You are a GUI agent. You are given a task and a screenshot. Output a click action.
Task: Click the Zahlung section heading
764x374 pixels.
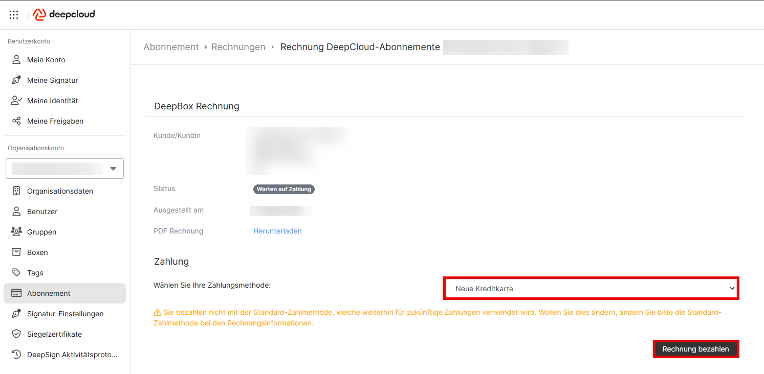pos(171,262)
